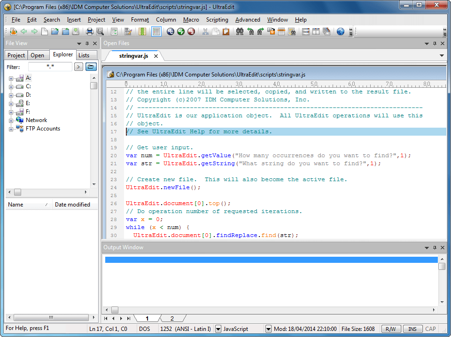Click the New file icon in toolbar
This screenshot has width=451, height=337.
pyautogui.click(x=45, y=32)
